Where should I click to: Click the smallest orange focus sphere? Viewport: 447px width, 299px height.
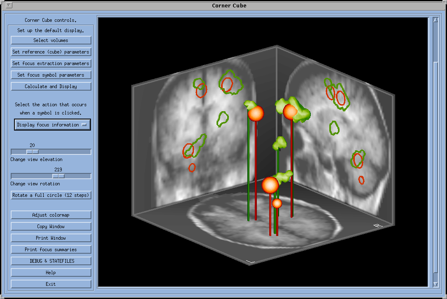pos(277,203)
